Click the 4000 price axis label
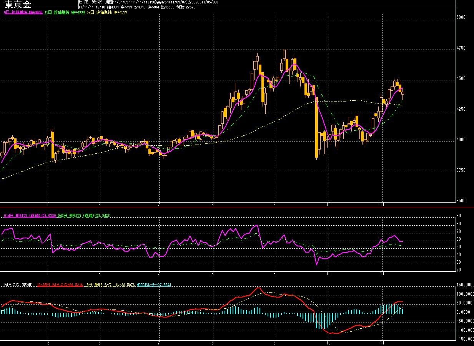 (460, 140)
